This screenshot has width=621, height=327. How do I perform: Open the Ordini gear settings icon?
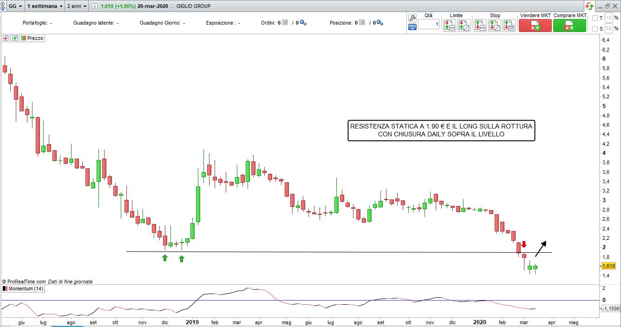tap(303, 23)
